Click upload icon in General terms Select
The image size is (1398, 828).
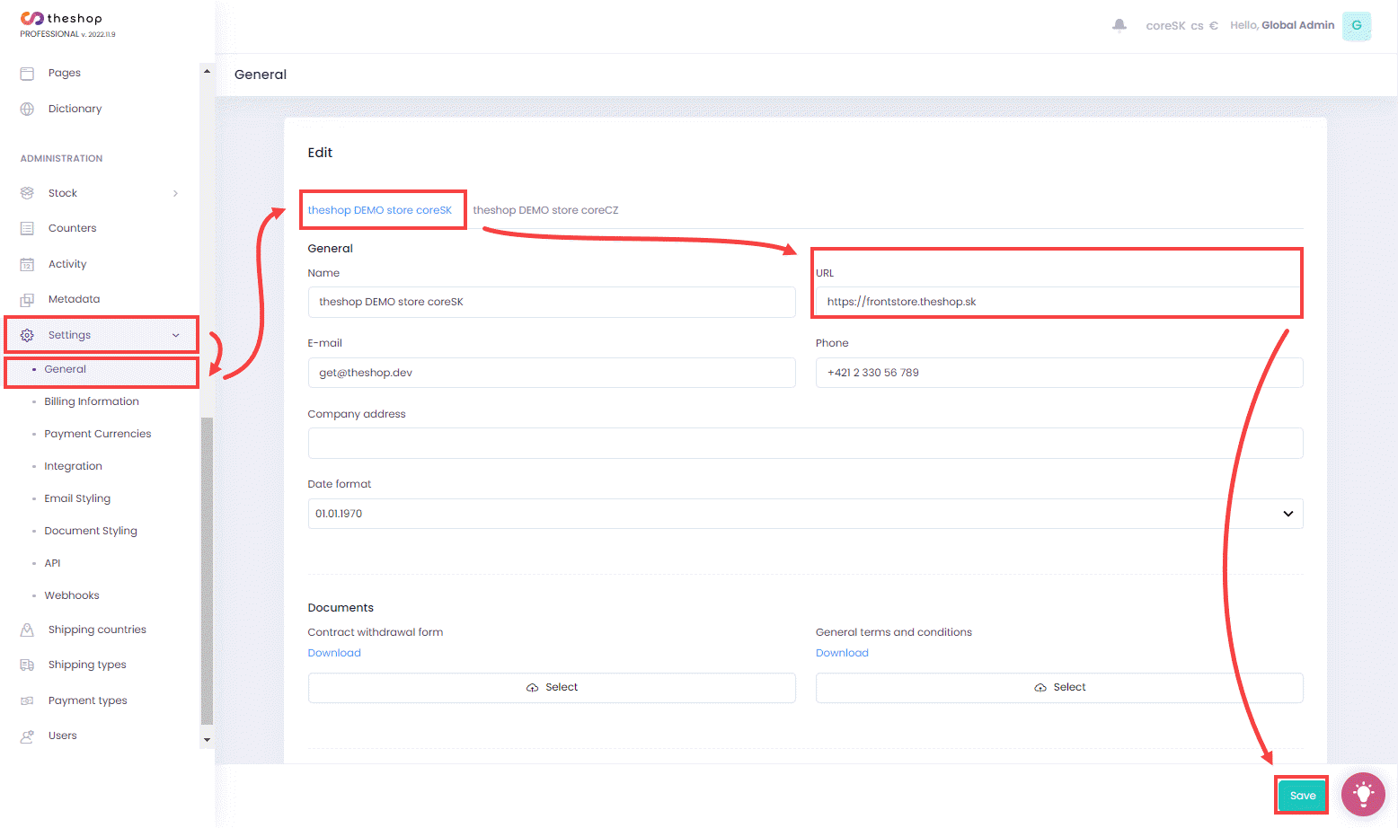click(1040, 688)
